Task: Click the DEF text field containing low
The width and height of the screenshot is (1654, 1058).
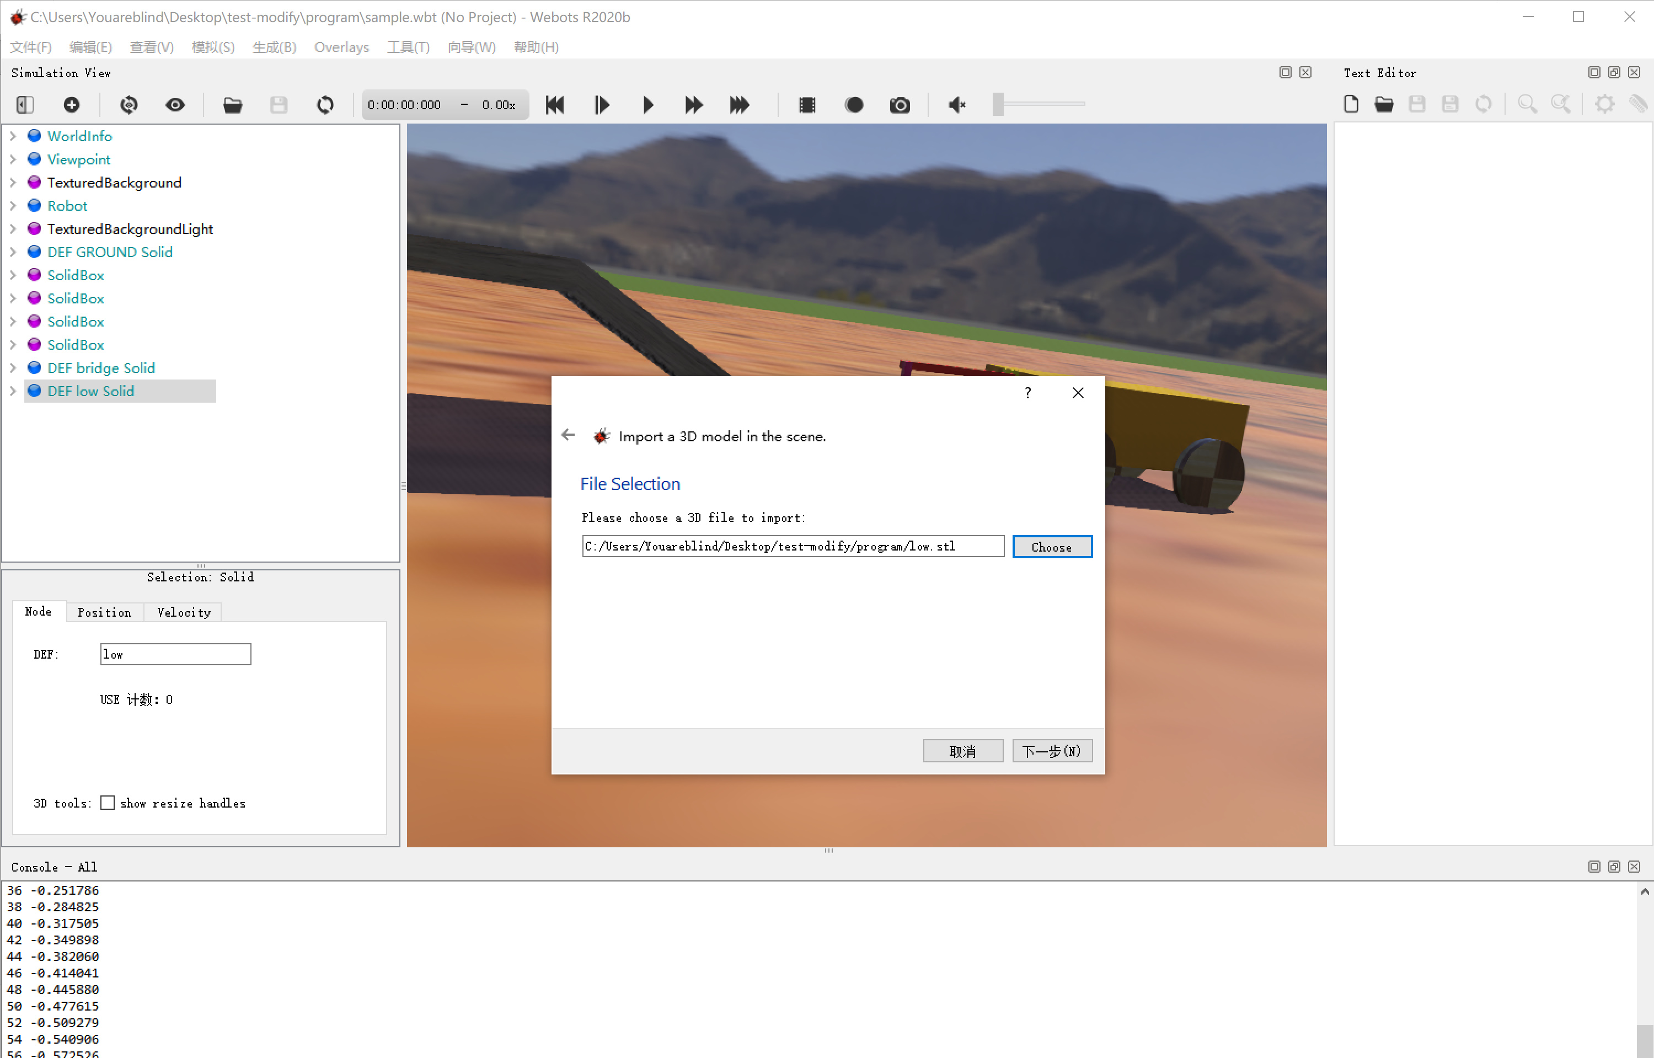Action: click(x=175, y=654)
